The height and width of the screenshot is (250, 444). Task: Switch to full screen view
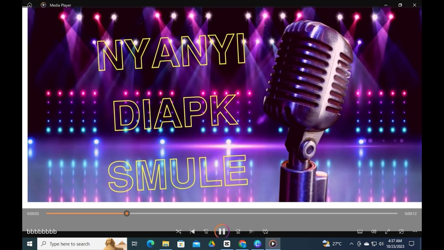[x=387, y=231]
